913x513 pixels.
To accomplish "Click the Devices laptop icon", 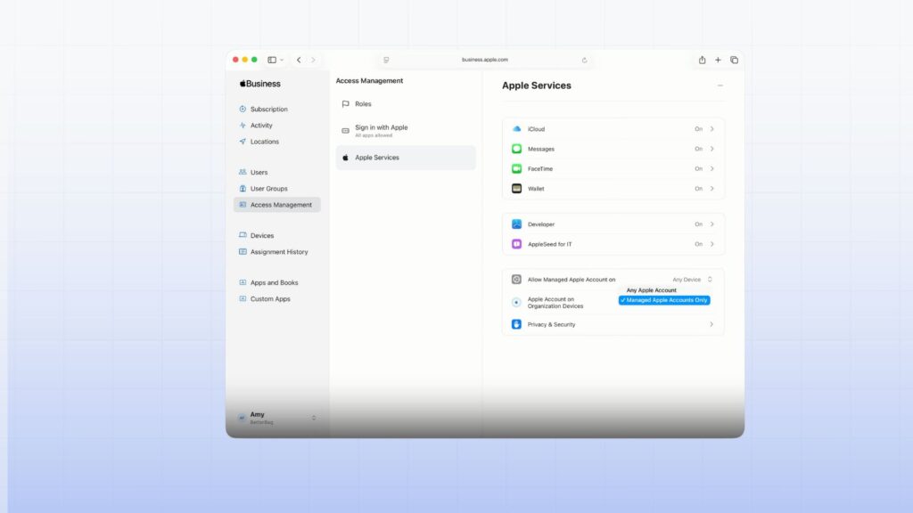I will pos(243,235).
